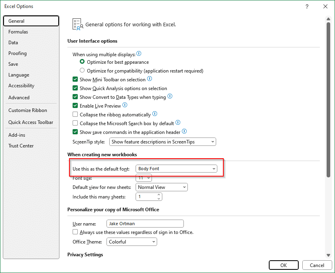The height and width of the screenshot is (273, 335).
Task: Switch to the Proofing category
Action: (31, 53)
